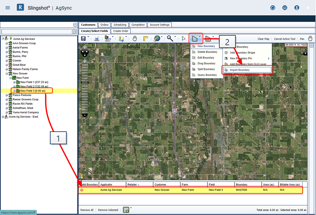Choose Split Boundary from the menu

(207, 69)
